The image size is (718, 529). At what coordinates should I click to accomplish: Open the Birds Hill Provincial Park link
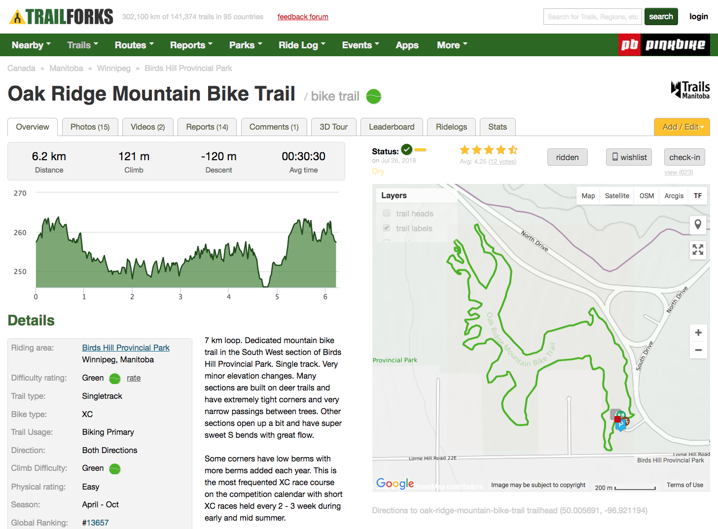point(126,348)
